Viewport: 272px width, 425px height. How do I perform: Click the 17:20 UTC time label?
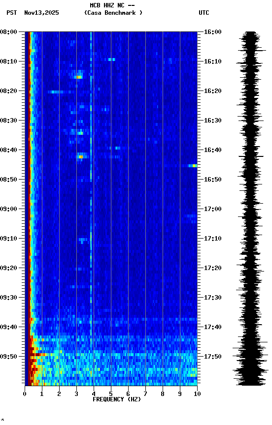tap(213, 269)
